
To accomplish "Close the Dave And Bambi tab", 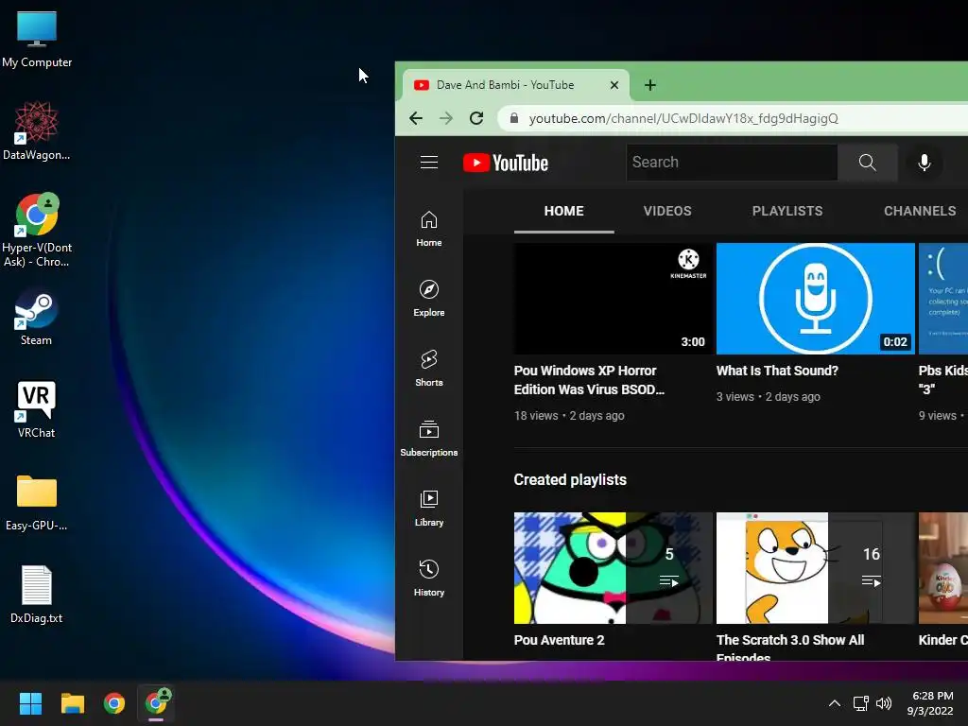I will pyautogui.click(x=614, y=85).
